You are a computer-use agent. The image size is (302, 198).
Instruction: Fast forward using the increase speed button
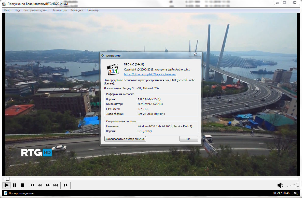click(48, 185)
